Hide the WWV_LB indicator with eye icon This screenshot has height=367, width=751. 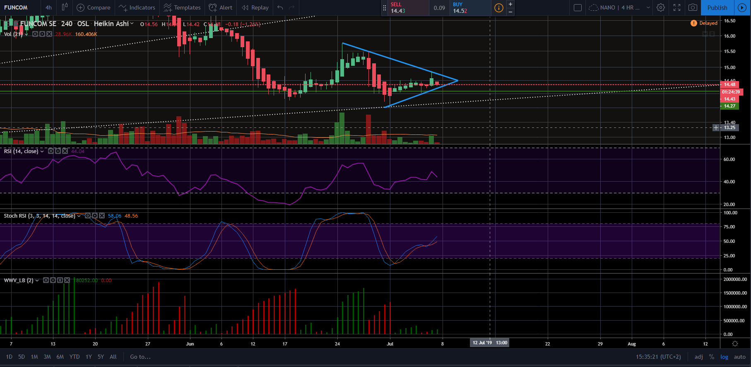tap(46, 280)
